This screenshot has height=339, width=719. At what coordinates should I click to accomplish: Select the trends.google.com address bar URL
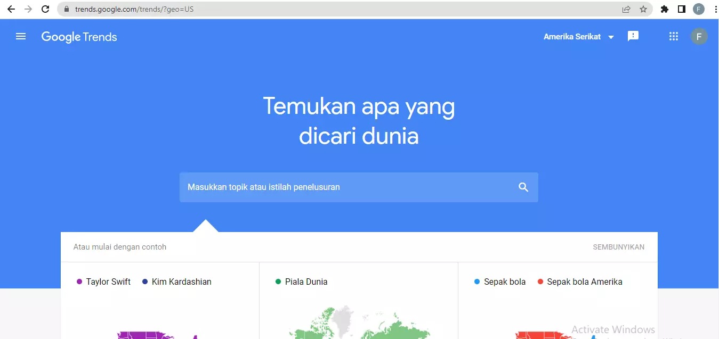tap(134, 9)
